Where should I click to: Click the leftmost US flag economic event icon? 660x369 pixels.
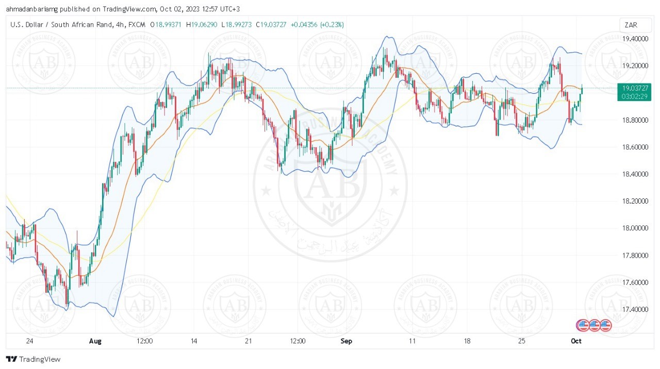582,325
